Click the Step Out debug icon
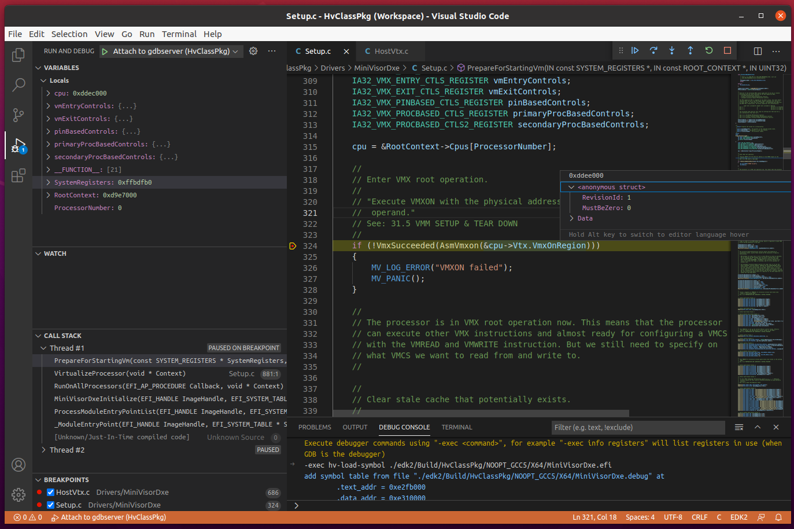Screen dimensions: 794x529 click(690, 51)
